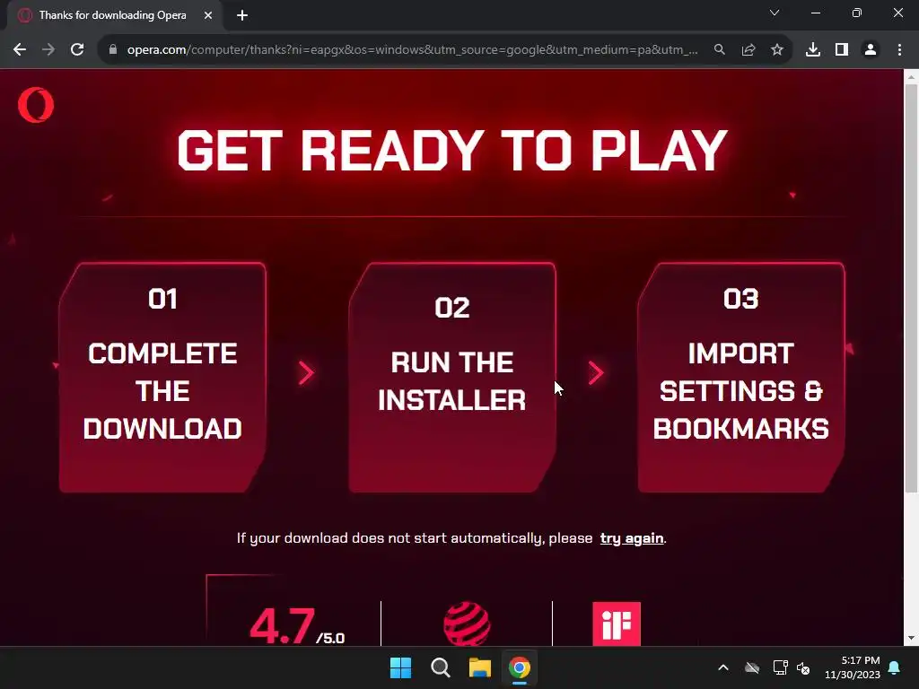919x689 pixels.
Task: Click the GET READY TO PLAY heading
Action: pyautogui.click(x=452, y=151)
